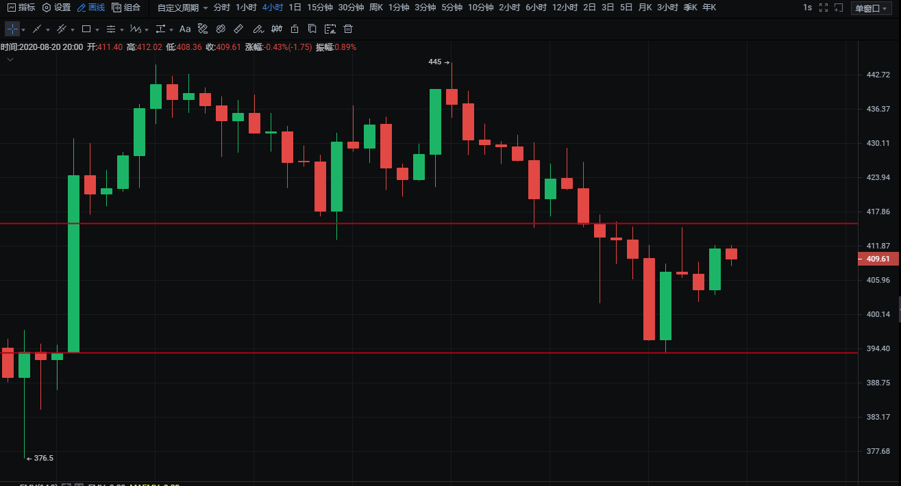Click the upper red horizontal price line
Screen dimensions: 901x486
point(411,223)
